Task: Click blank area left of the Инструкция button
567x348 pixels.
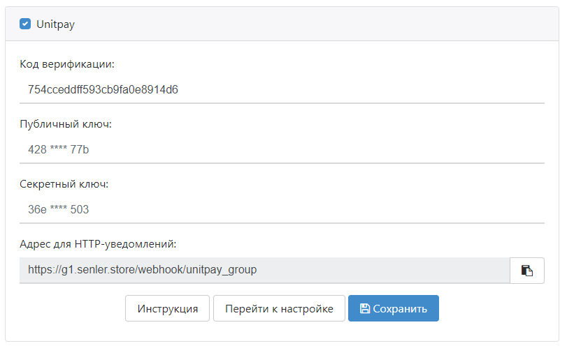Action: [70, 308]
